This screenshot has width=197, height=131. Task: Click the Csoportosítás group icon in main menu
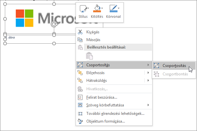click(80, 65)
